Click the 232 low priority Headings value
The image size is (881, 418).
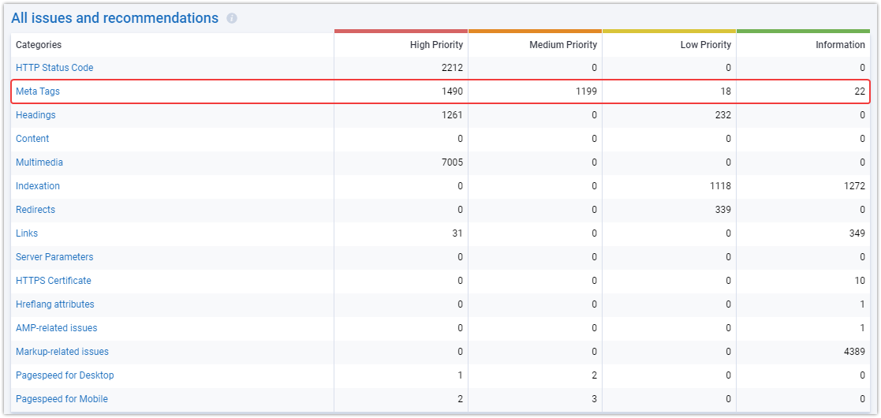click(x=723, y=115)
